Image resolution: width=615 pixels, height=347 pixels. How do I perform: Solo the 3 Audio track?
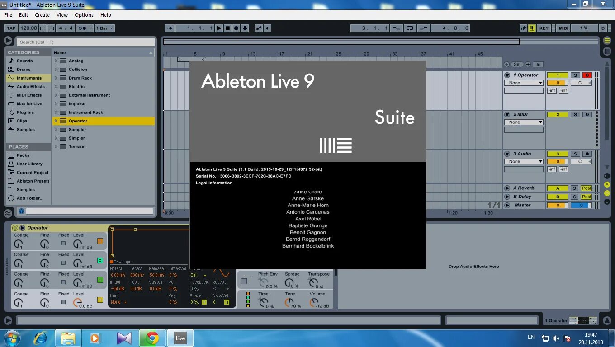coord(575,154)
